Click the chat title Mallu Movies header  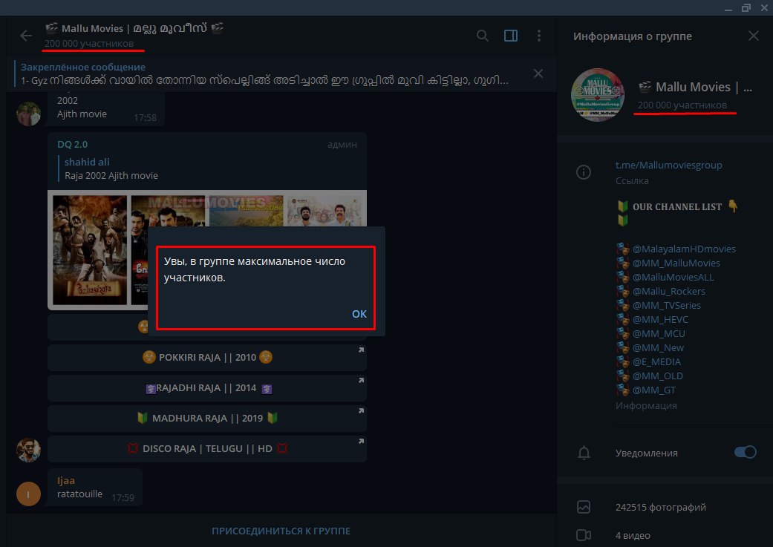[134, 29]
